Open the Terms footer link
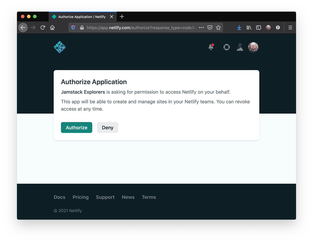Screen dimensions: 313x242 (x=149, y=197)
